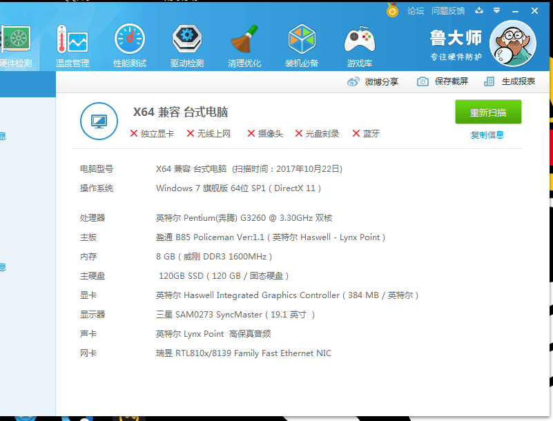553x421 pixels.
Task: Click the 显示器 label
Action: (93, 315)
